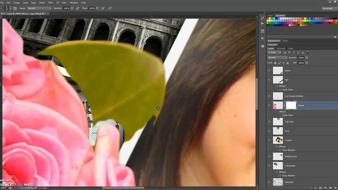Filter layers by shape layers icon

coord(298,53)
